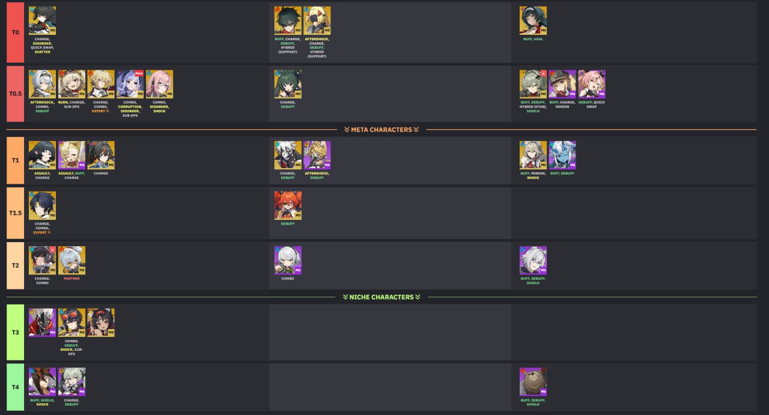
Task: Click the chevron left of Meta Characters
Action: pos(347,130)
